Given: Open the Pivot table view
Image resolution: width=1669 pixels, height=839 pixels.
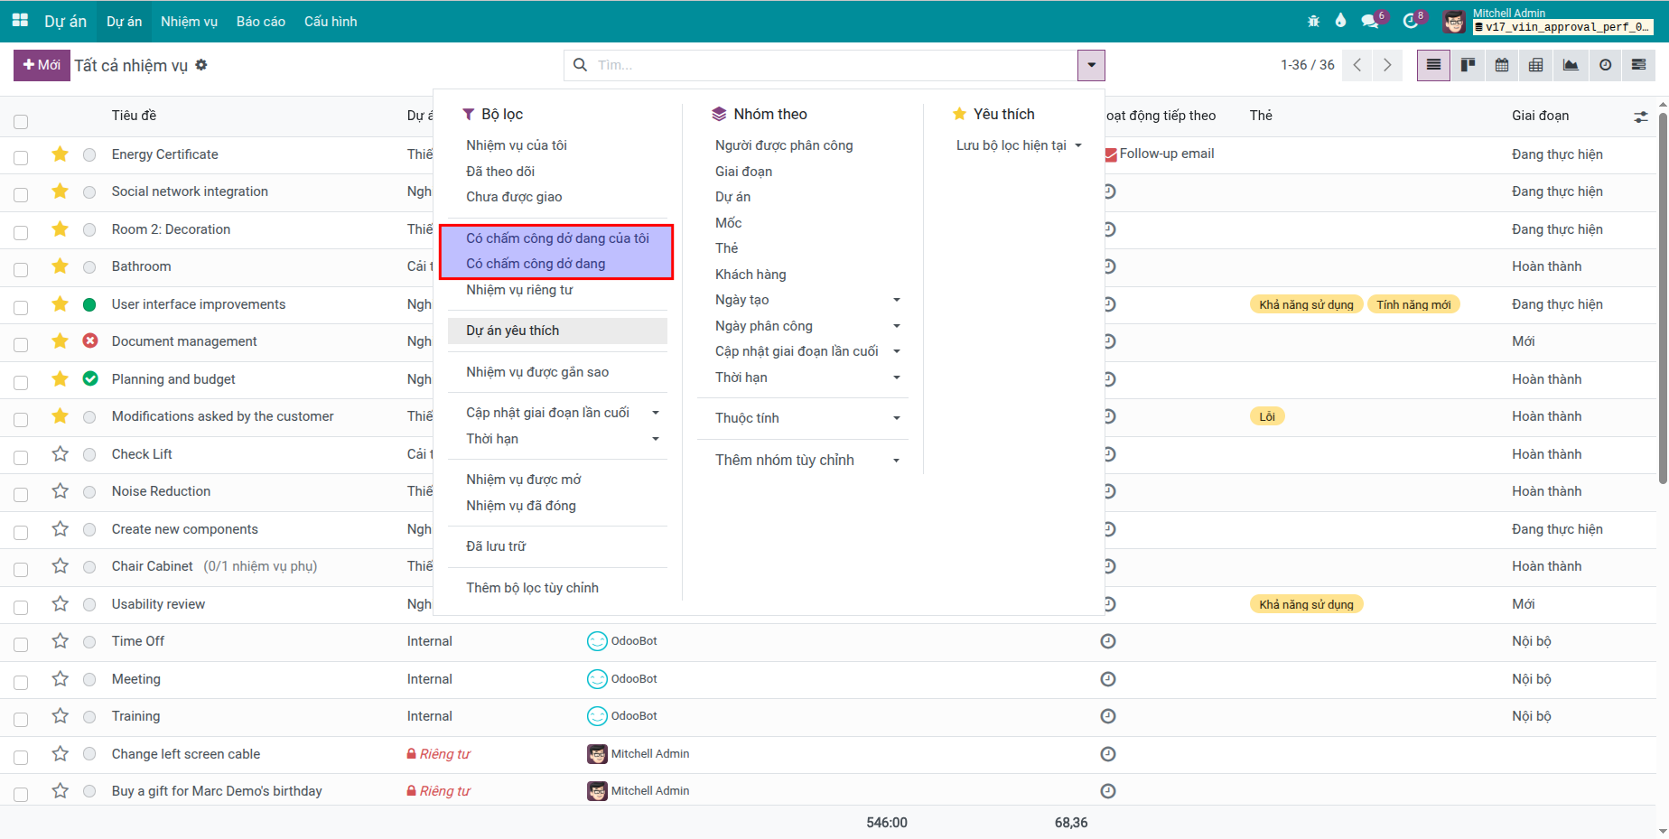Looking at the screenshot, I should pos(1536,65).
